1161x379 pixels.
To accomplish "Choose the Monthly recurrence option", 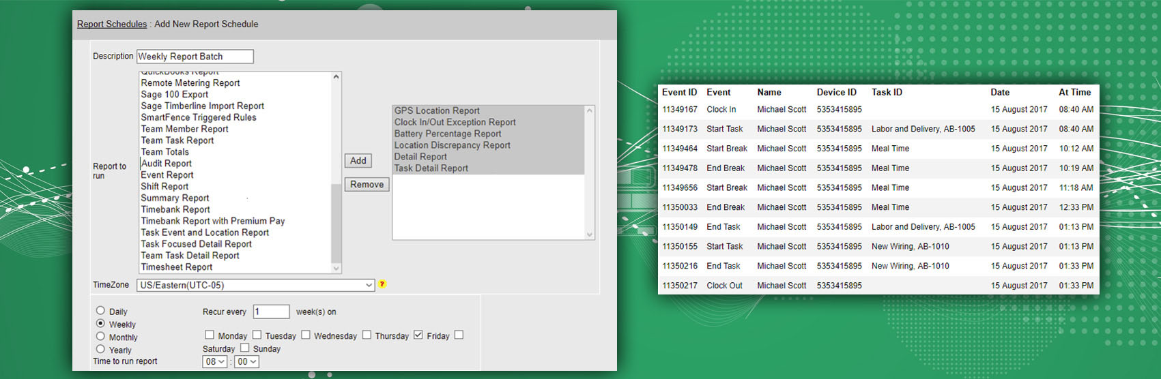I will [x=100, y=336].
